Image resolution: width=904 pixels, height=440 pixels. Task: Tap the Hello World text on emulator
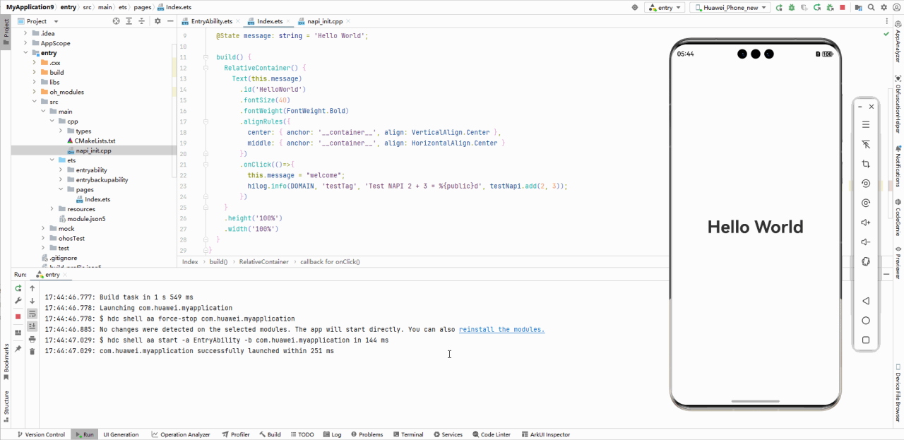(755, 227)
